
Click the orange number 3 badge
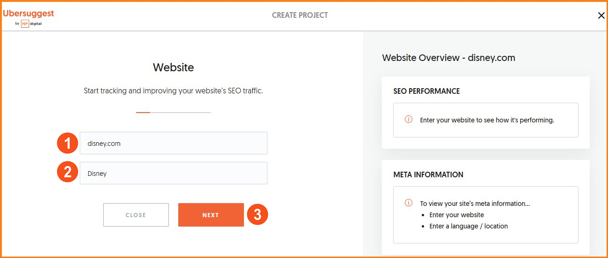tap(257, 215)
